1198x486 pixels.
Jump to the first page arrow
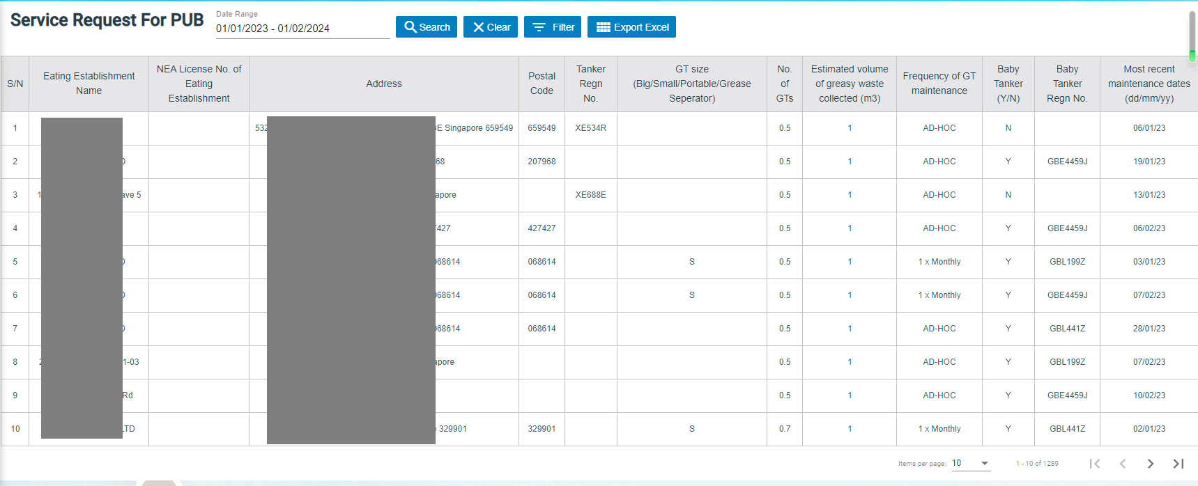coord(1095,464)
